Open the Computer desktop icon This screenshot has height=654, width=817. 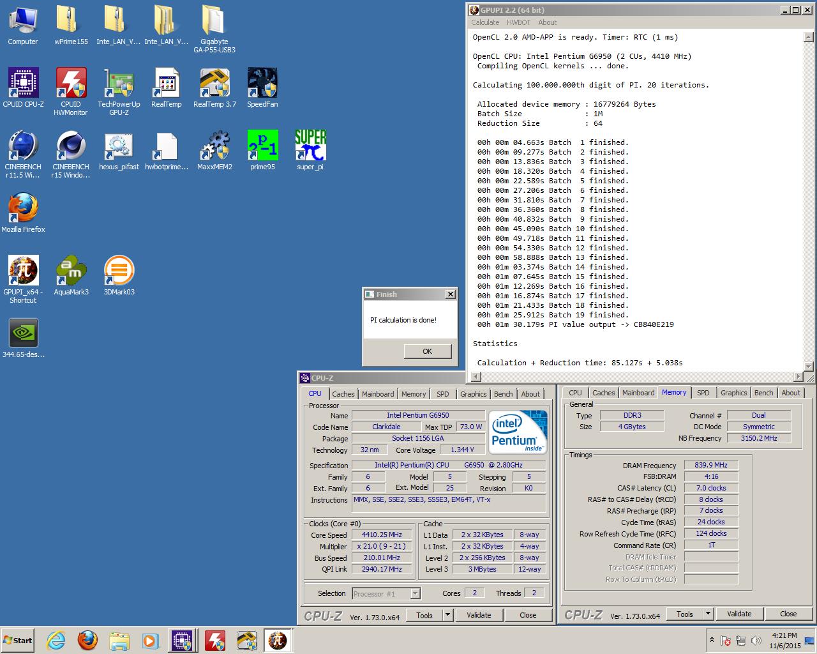tap(23, 26)
